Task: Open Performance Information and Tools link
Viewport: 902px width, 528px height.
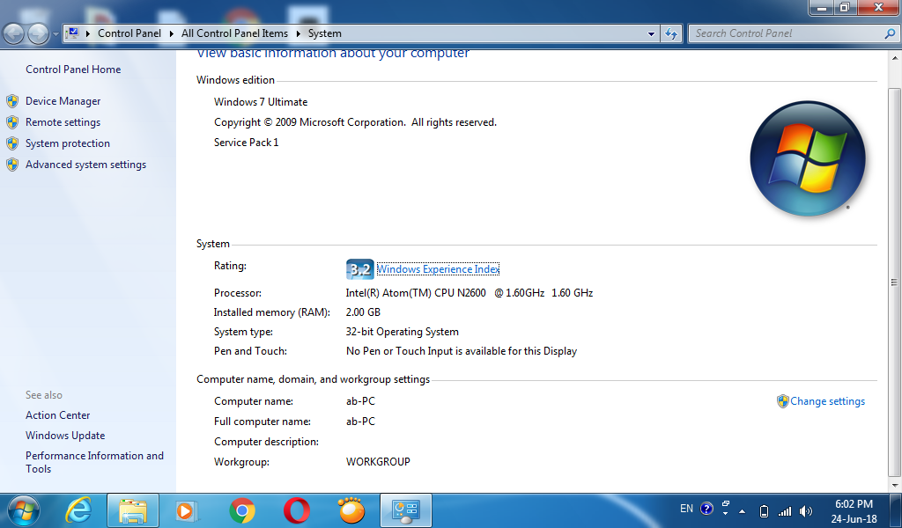Action: coord(94,462)
